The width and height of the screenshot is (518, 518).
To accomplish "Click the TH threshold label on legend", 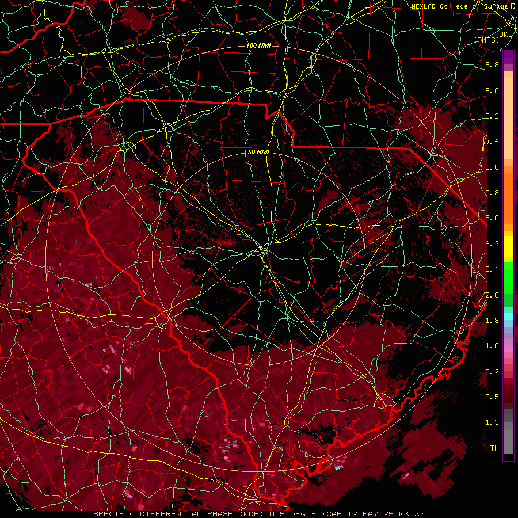I will click(494, 448).
